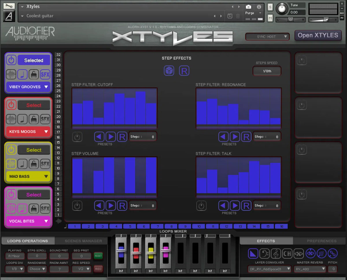Click the R reset icon beside the dice
The width and height of the screenshot is (347, 280).
(x=184, y=71)
